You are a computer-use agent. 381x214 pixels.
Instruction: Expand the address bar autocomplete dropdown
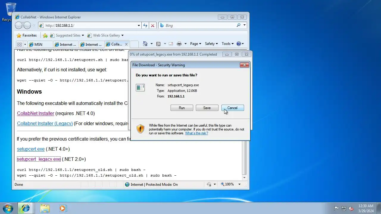click(139, 26)
